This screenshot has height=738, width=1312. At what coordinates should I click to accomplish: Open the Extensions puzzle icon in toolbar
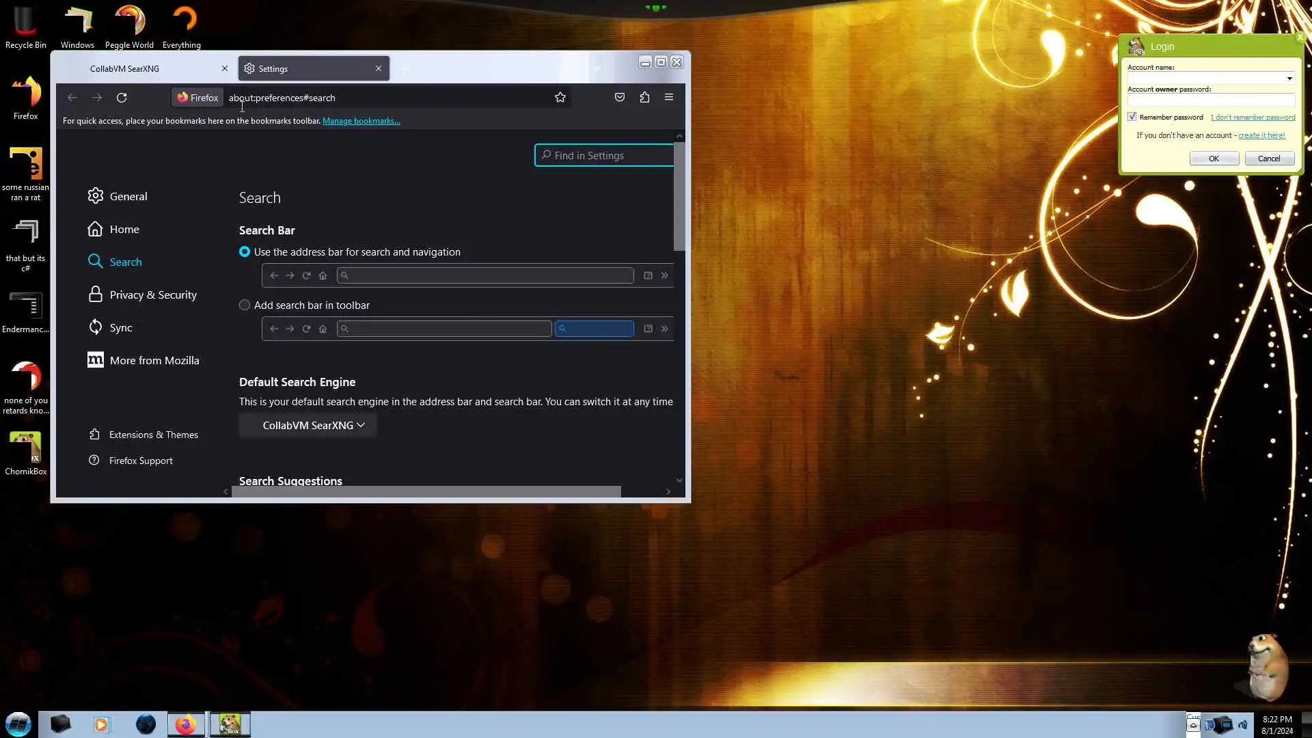(644, 98)
